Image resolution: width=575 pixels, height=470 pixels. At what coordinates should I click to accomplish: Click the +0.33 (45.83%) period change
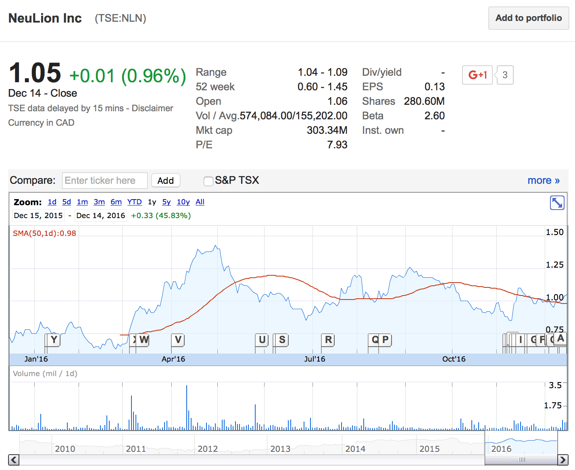coord(161,216)
